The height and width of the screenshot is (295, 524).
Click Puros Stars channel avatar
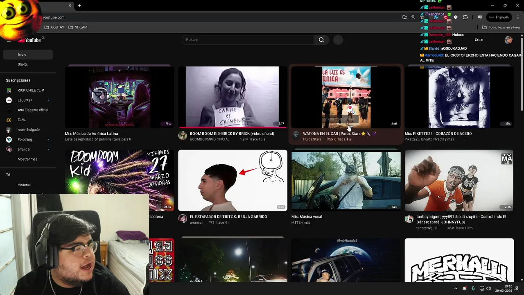tap(296, 136)
